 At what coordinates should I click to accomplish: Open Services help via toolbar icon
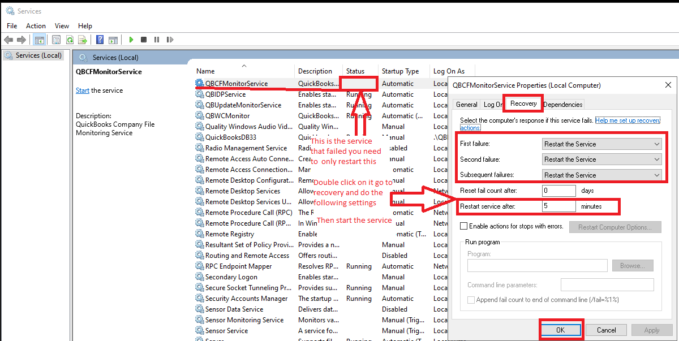101,40
